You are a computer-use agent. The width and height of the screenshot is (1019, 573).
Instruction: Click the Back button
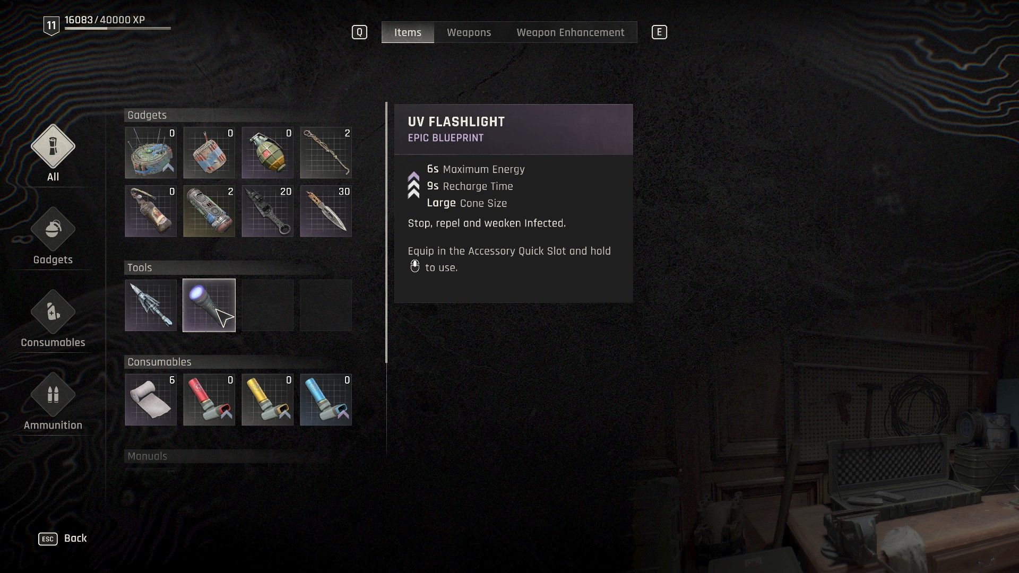[x=63, y=539]
